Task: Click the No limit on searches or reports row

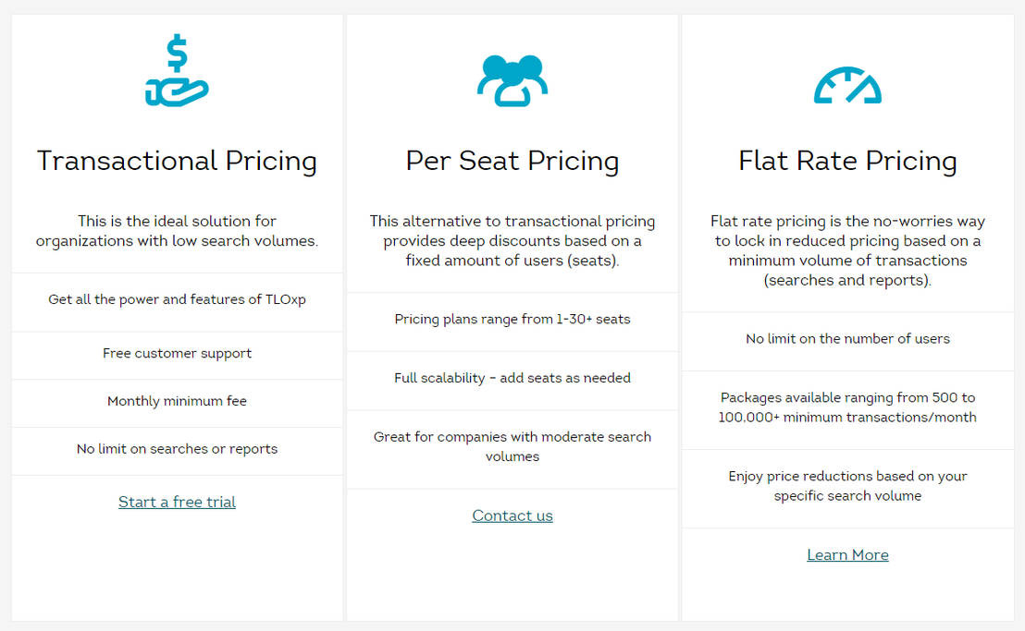Action: pos(177,448)
